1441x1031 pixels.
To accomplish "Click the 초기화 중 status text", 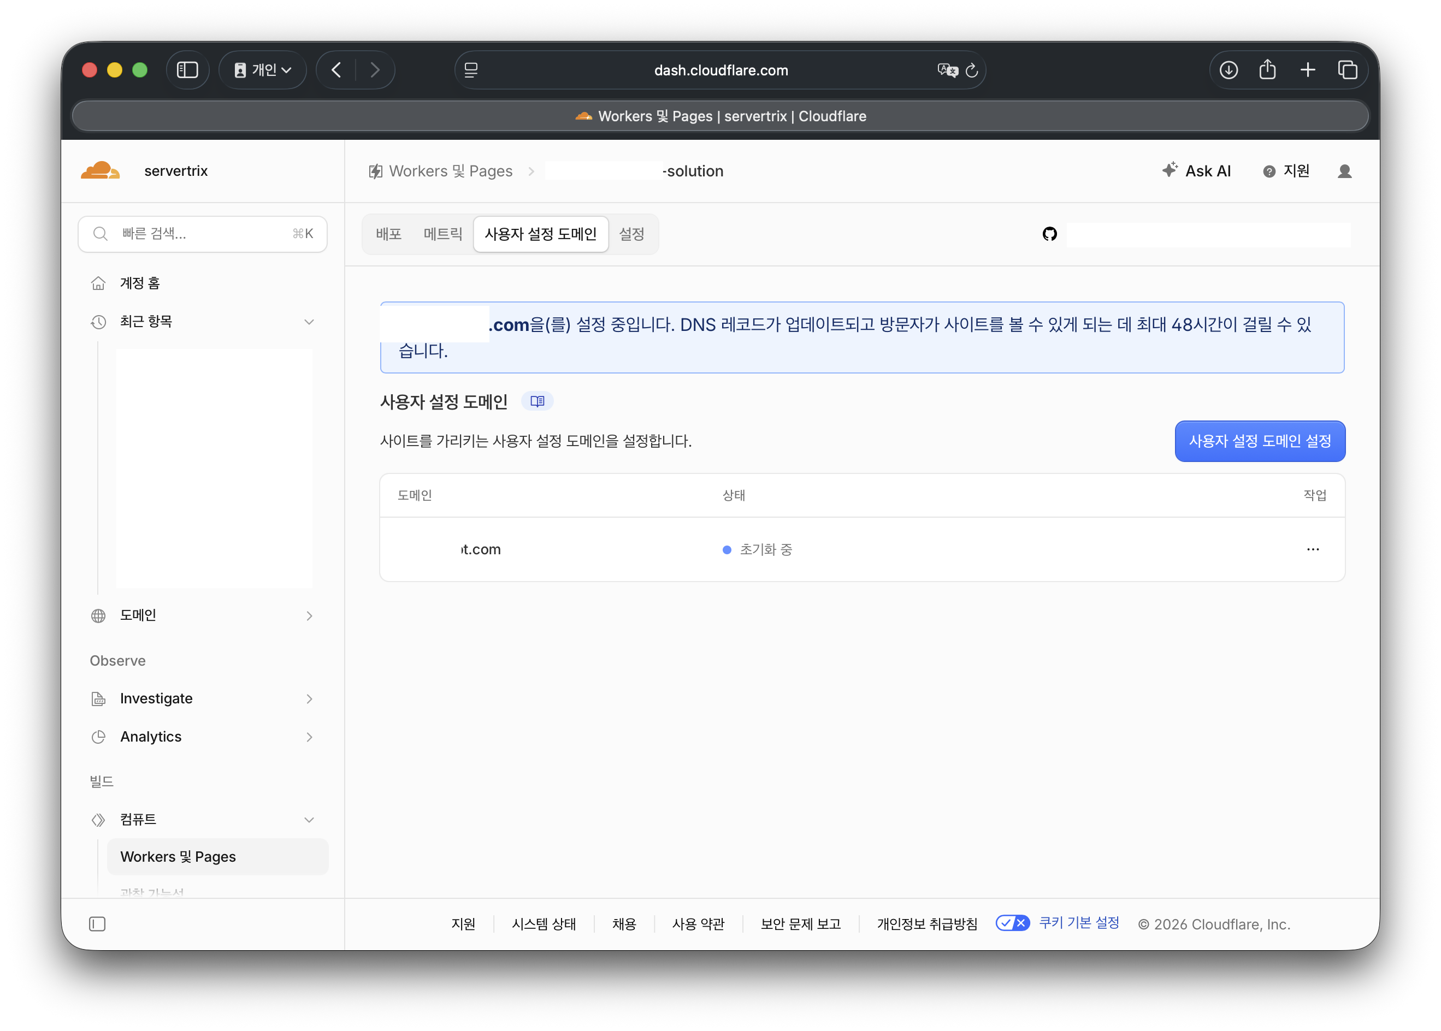I will point(766,550).
